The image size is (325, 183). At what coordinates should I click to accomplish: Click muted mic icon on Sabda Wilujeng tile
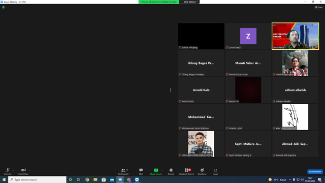[x=180, y=47]
